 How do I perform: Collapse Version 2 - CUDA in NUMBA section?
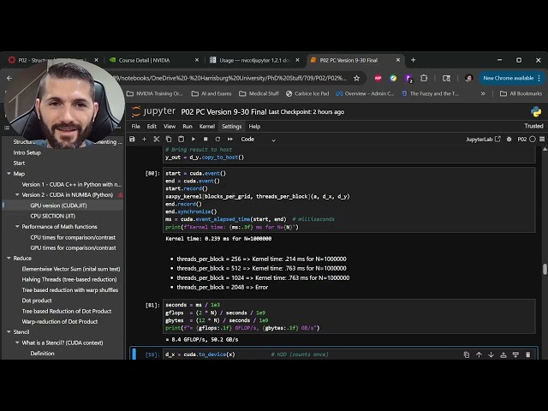[x=17, y=194]
